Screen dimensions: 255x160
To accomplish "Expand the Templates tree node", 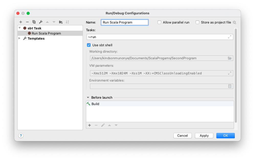I will pos(20,38).
